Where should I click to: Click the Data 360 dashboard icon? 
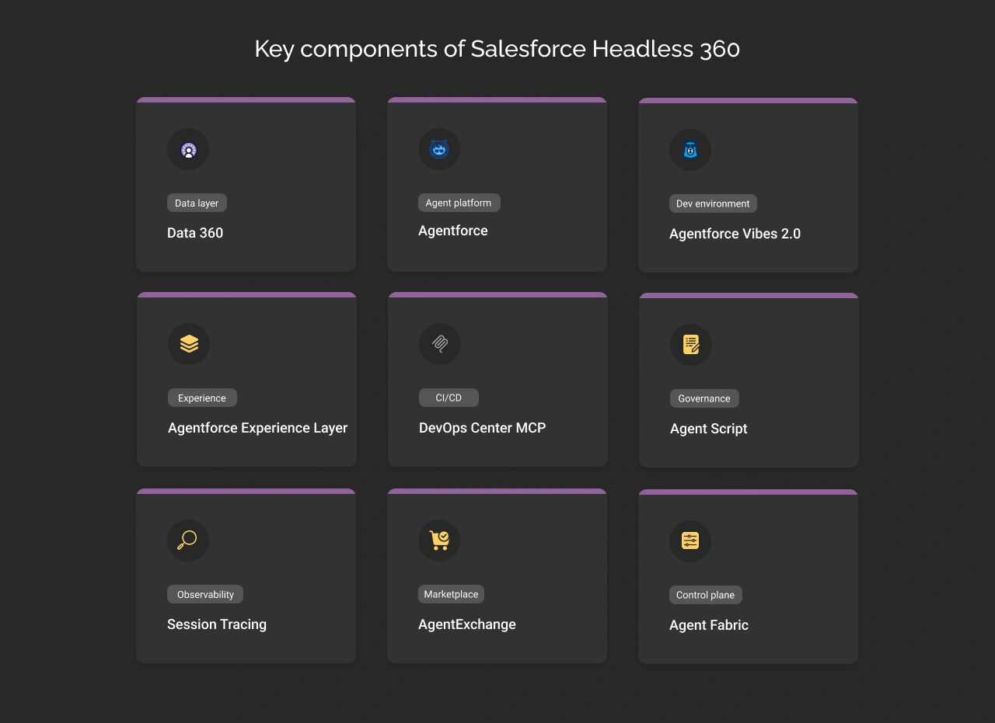tap(188, 149)
